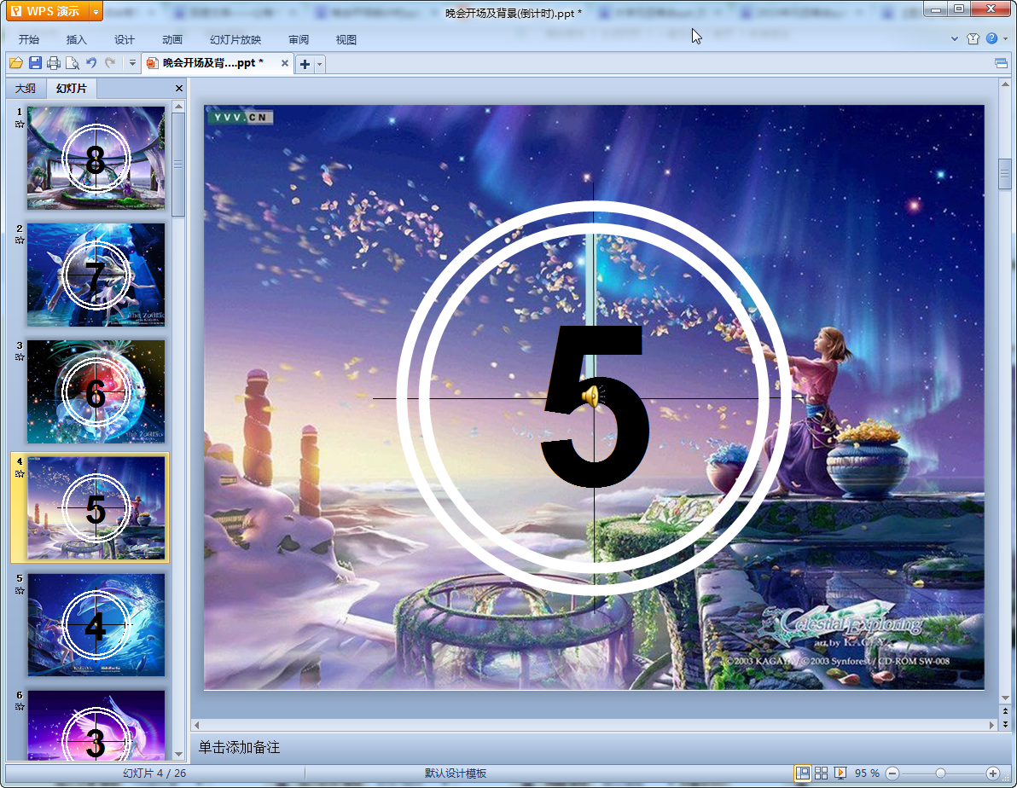1017x788 pixels.
Task: Click the animation star icon under slide 5
Action: coord(20,591)
